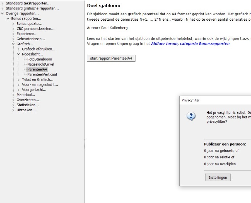251x203 pixels.
Task: Choose the ParenteelVerticaal template
Action: pos(42,74)
